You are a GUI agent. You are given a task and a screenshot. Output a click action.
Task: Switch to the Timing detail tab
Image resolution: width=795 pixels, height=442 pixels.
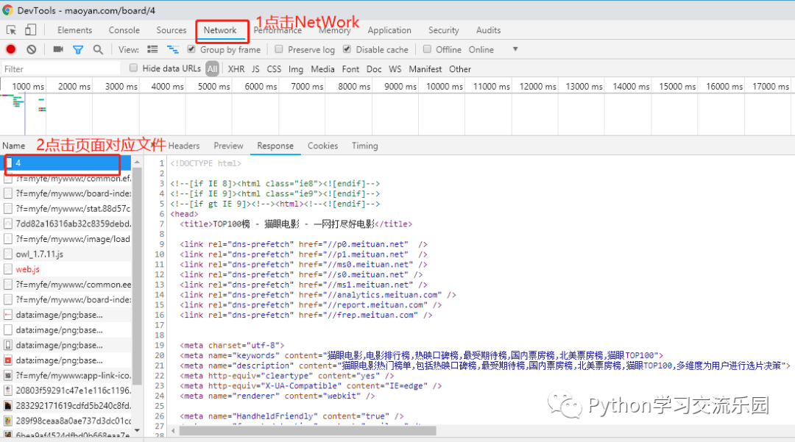pyautogui.click(x=364, y=146)
